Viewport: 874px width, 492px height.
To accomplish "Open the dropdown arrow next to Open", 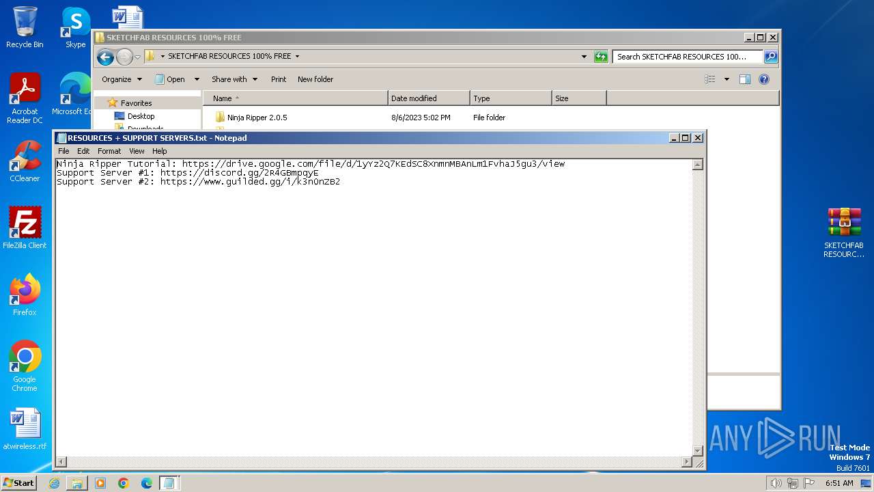I will click(197, 79).
